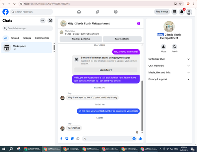Screen dimensions: 197x152
Task: Show hidden system tray icons
Action: coord(160,149)
